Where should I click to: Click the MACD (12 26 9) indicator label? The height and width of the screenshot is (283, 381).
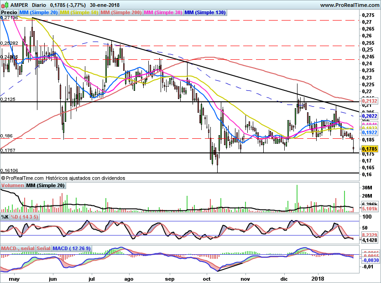click(72, 248)
